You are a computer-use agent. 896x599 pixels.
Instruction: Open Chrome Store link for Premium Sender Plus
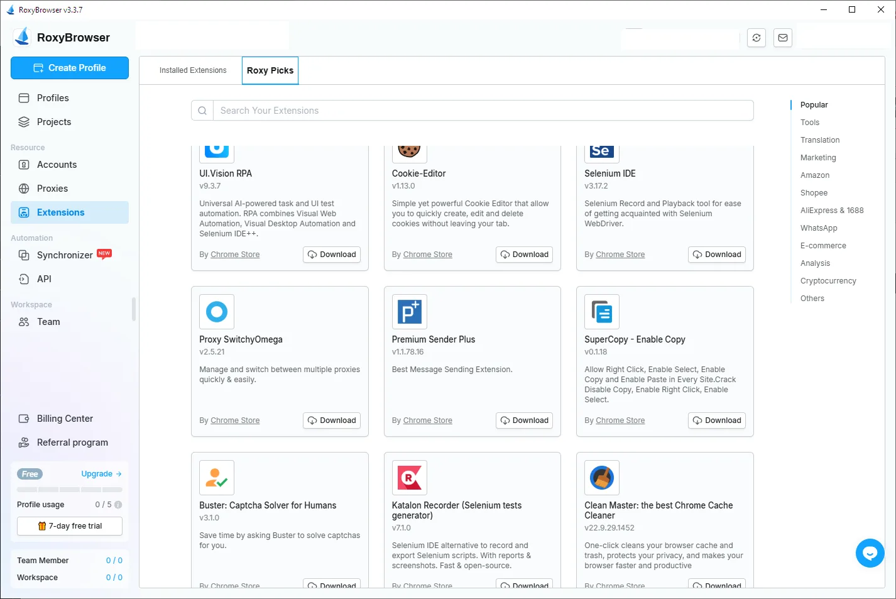428,420
